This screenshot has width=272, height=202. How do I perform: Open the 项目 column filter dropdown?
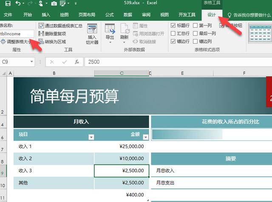pyautogui.click(x=91, y=137)
